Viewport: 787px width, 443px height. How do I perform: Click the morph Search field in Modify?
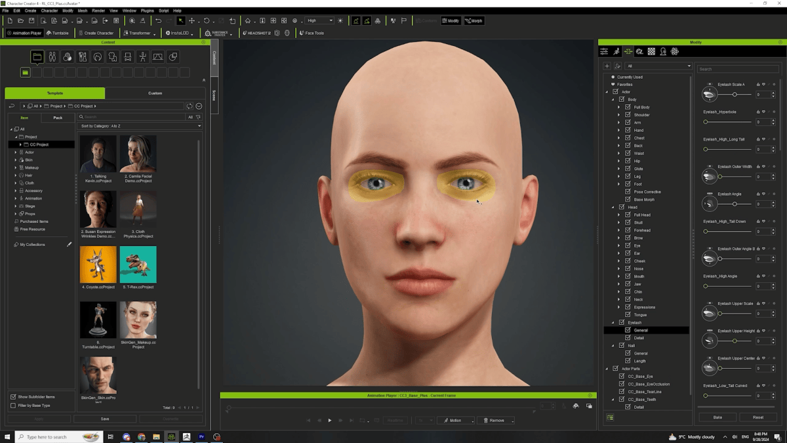click(738, 69)
